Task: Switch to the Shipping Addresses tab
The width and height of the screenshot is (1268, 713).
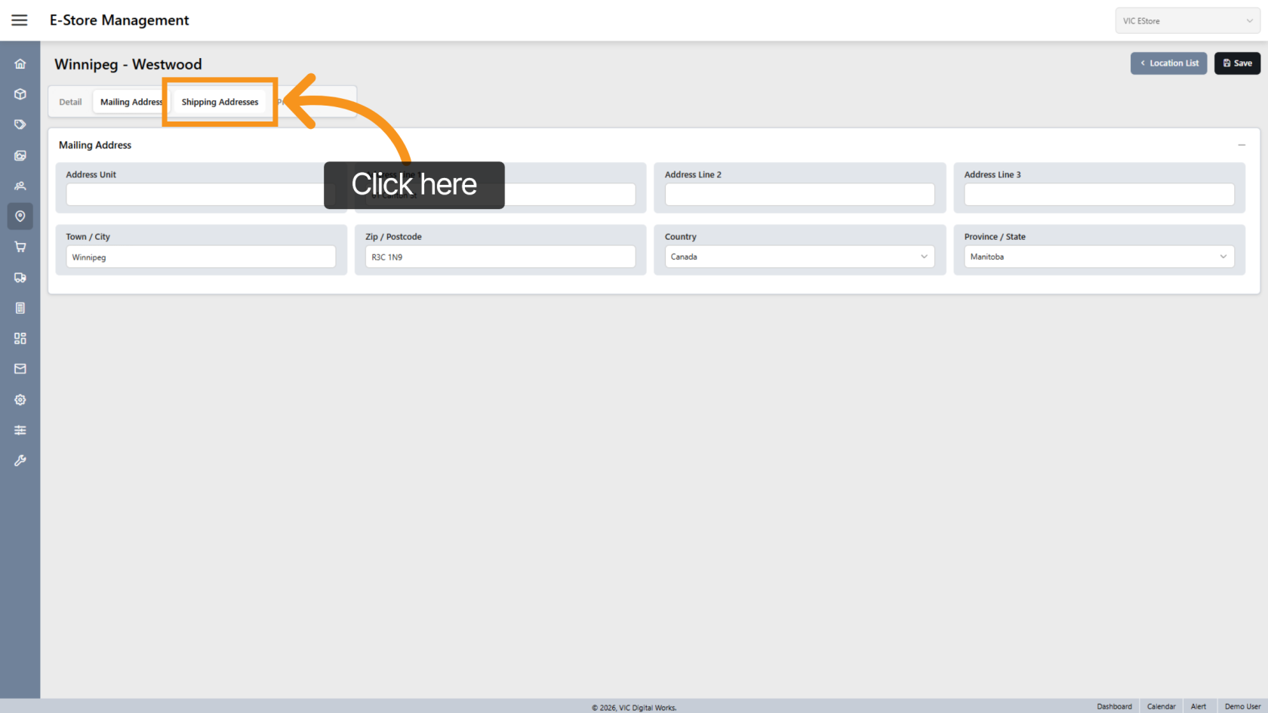Action: (220, 103)
